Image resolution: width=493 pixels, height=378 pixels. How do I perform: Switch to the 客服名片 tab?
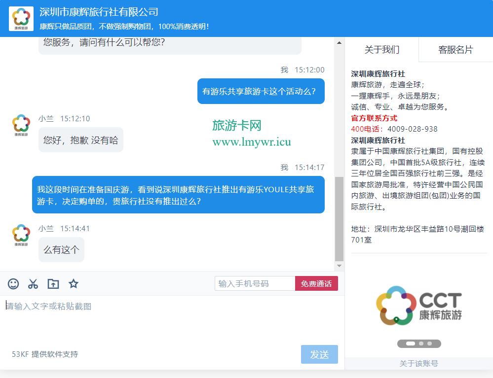point(455,49)
